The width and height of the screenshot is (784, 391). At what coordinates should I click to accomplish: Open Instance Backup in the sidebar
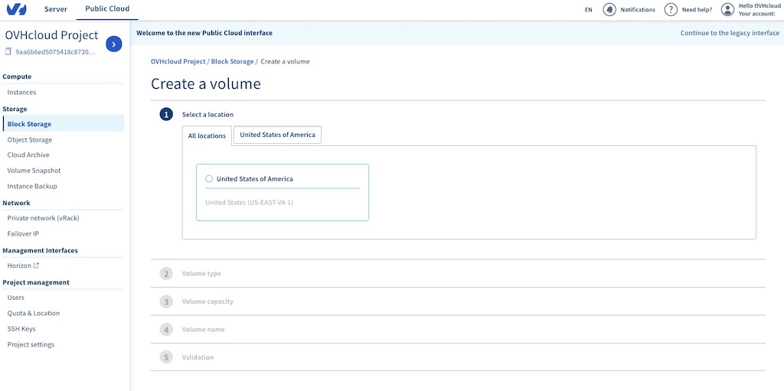click(32, 187)
